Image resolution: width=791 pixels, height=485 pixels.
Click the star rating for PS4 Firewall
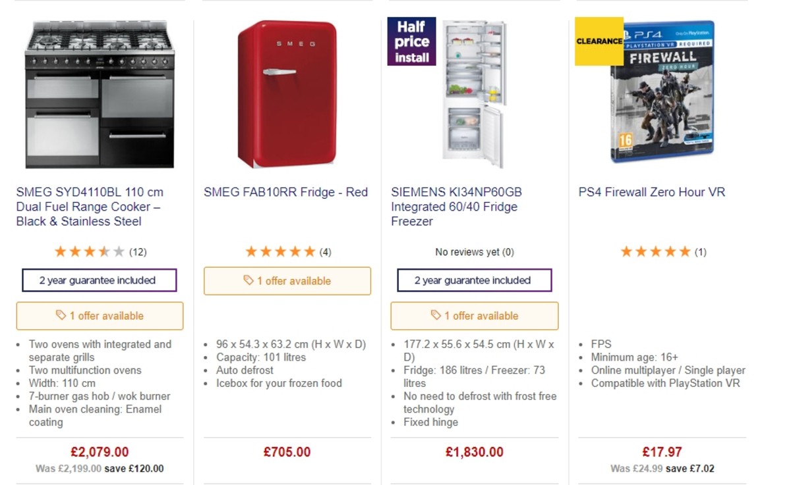(655, 251)
